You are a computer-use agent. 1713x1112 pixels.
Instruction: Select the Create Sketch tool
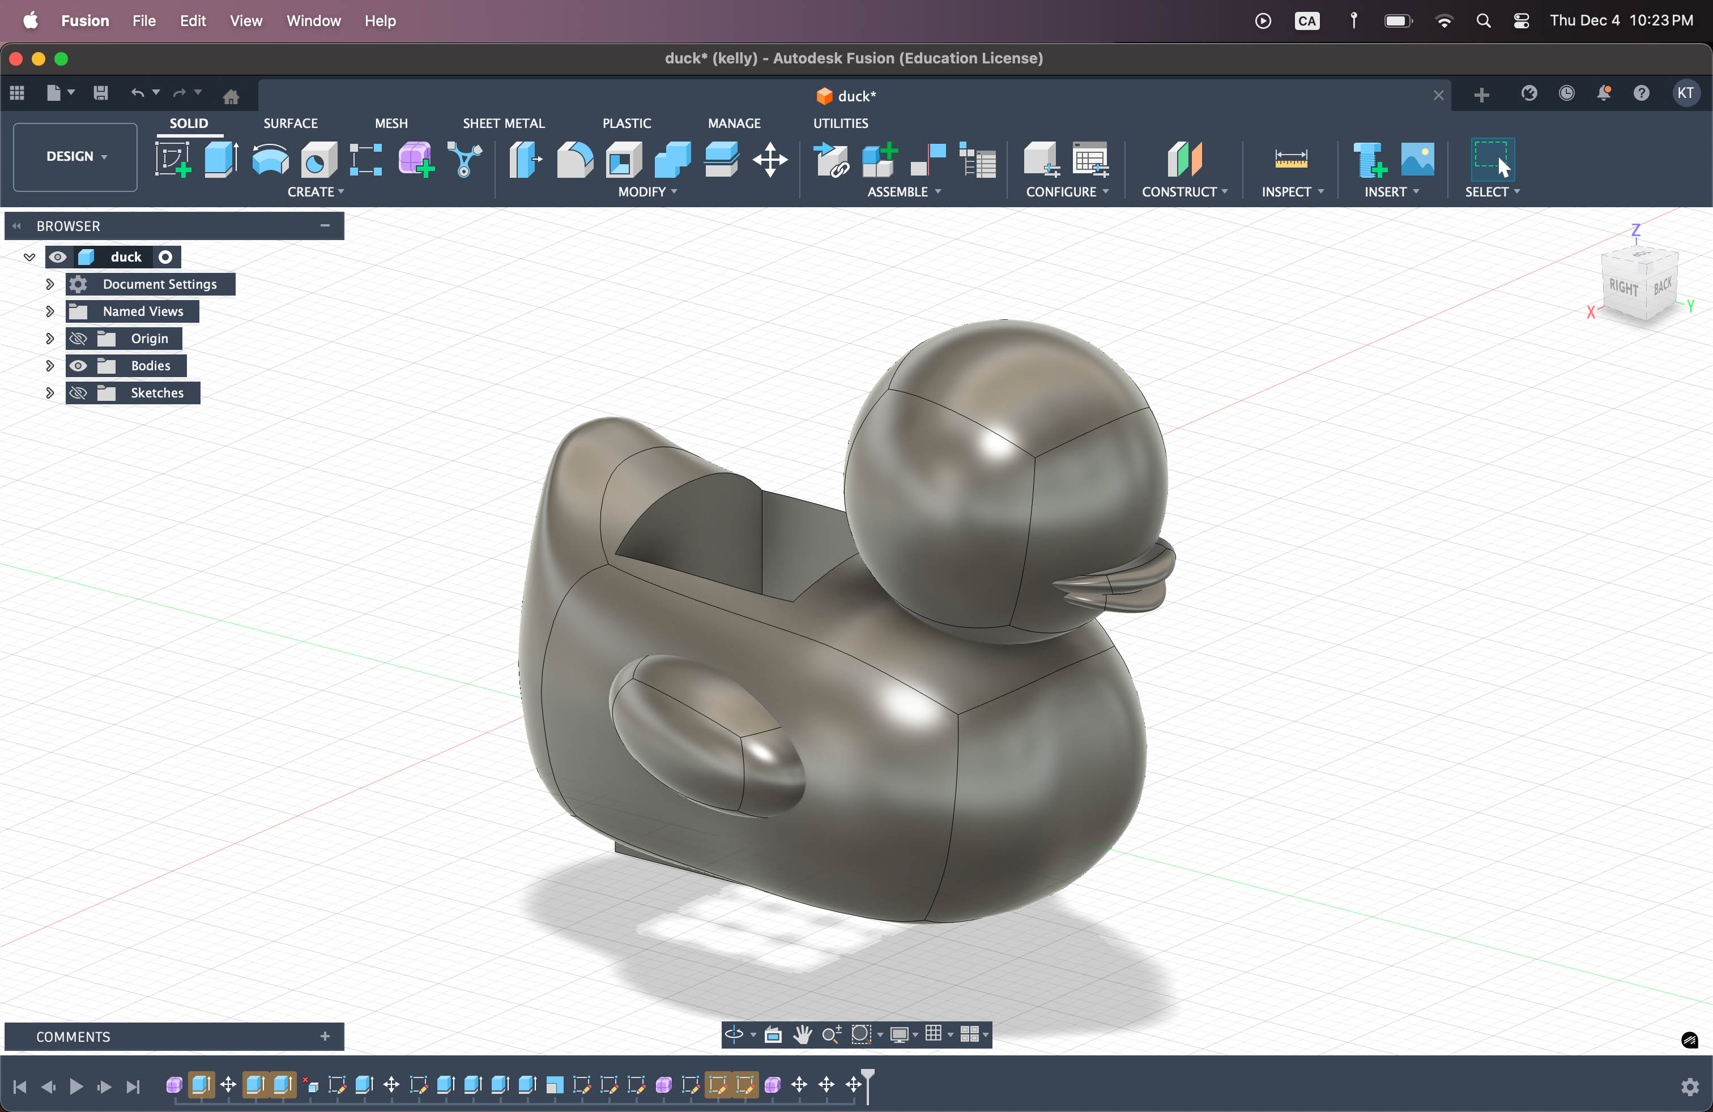coord(173,159)
